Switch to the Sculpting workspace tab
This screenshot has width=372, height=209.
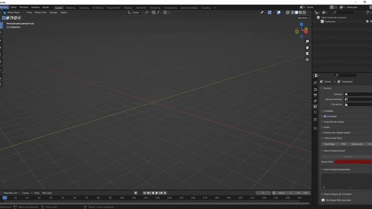click(84, 8)
